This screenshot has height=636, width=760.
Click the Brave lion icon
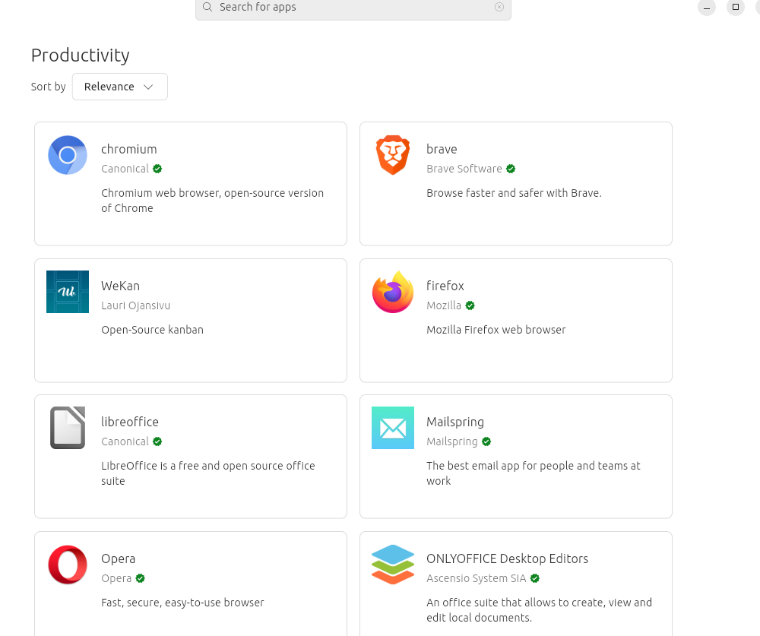tap(393, 155)
